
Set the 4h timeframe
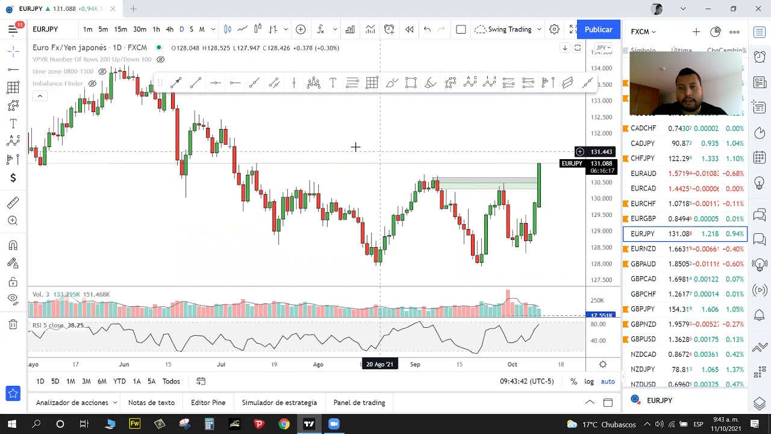(x=169, y=30)
